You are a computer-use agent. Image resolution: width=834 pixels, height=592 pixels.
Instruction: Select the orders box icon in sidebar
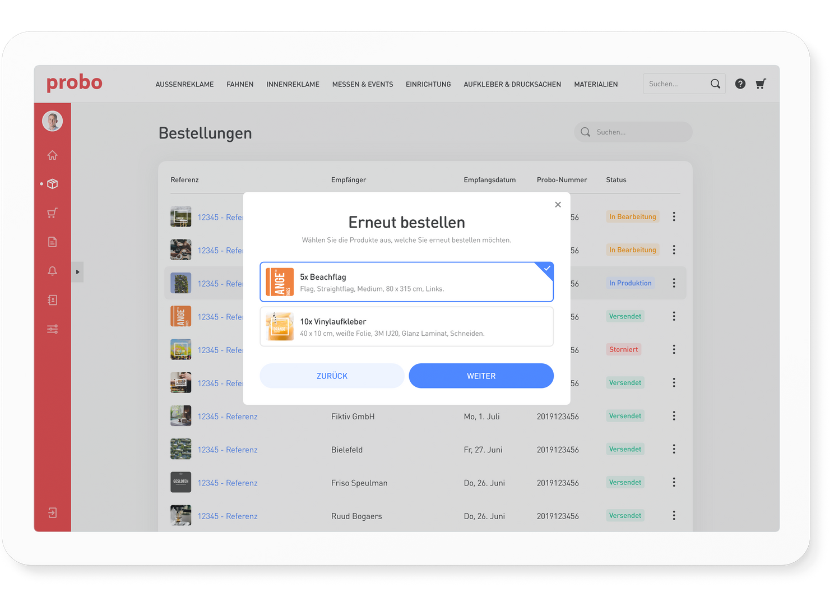(53, 184)
